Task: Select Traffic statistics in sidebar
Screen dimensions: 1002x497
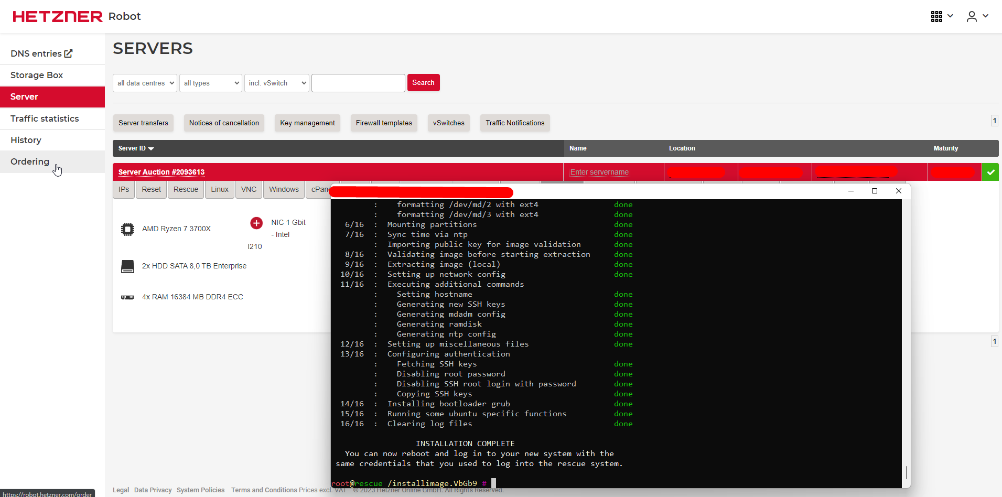Action: (45, 118)
